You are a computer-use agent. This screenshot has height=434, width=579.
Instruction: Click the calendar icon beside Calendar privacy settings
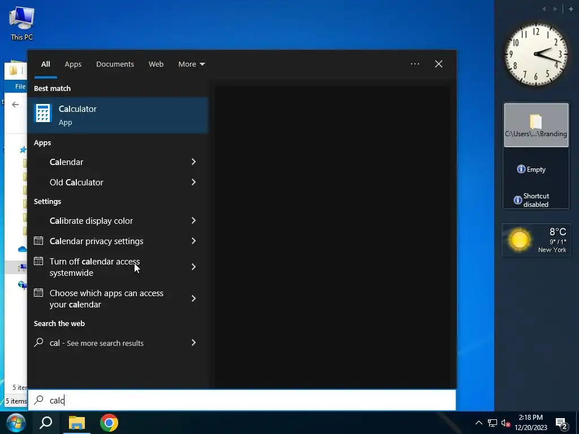[38, 241]
